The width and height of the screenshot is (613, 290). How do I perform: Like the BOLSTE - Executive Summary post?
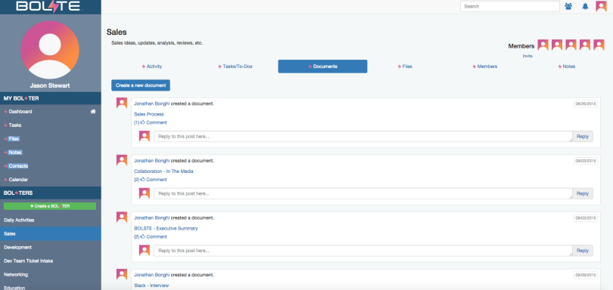143,236
